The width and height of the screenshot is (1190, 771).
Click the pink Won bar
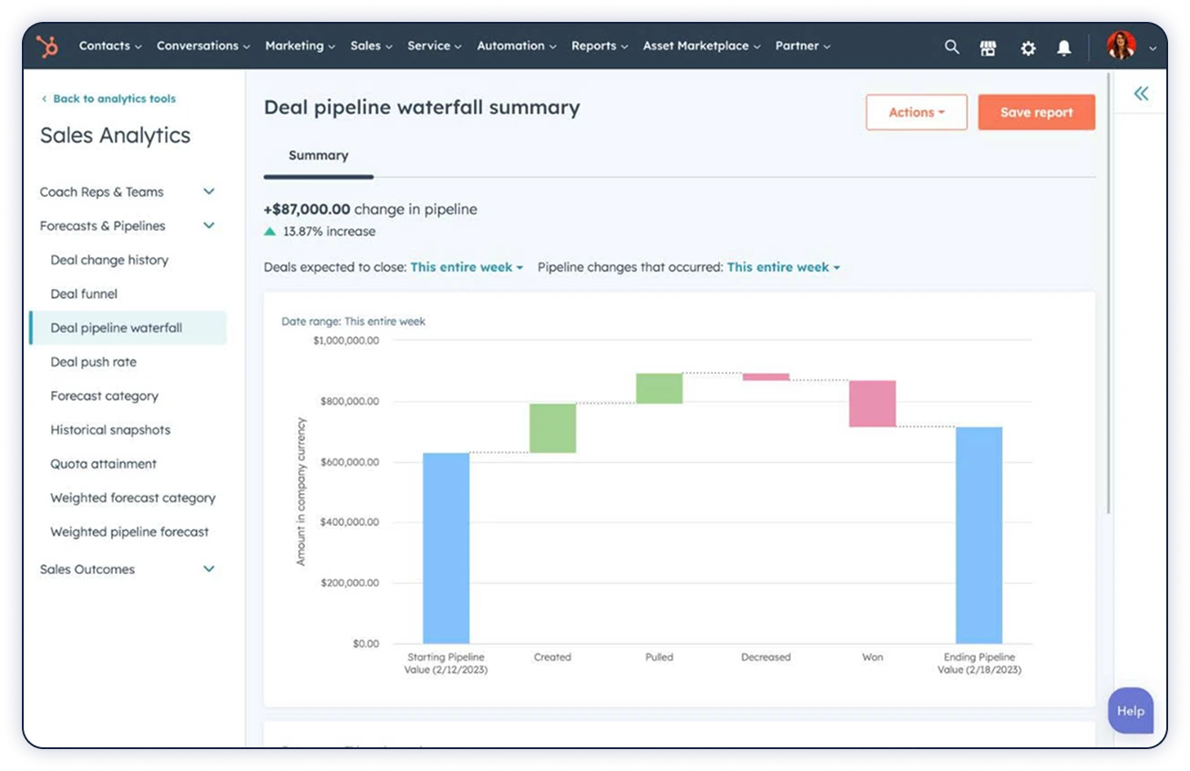point(873,404)
